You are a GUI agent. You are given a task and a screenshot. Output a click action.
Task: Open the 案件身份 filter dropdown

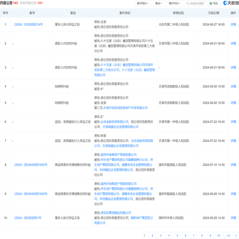pyautogui.click(x=143, y=3)
